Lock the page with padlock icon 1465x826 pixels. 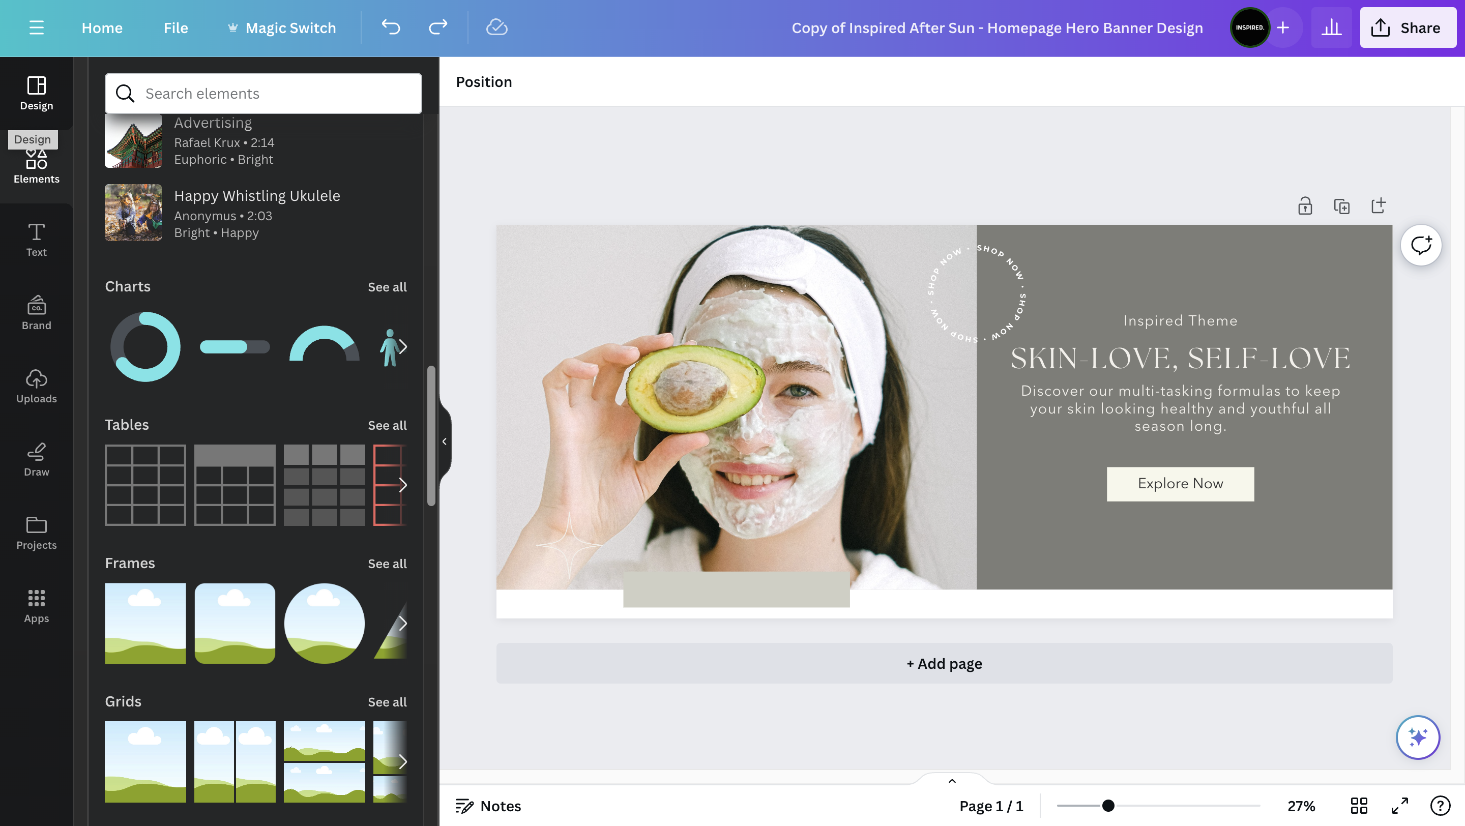pyautogui.click(x=1305, y=206)
